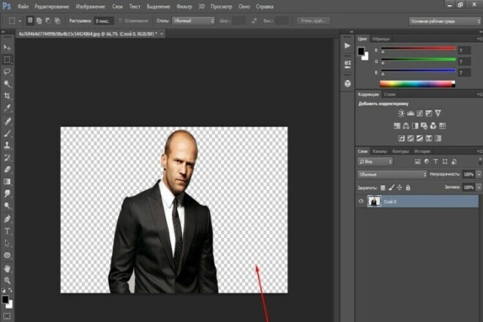Screen dimensions: 483x322
Task: Click the Уточн. край button
Action: 313,21
